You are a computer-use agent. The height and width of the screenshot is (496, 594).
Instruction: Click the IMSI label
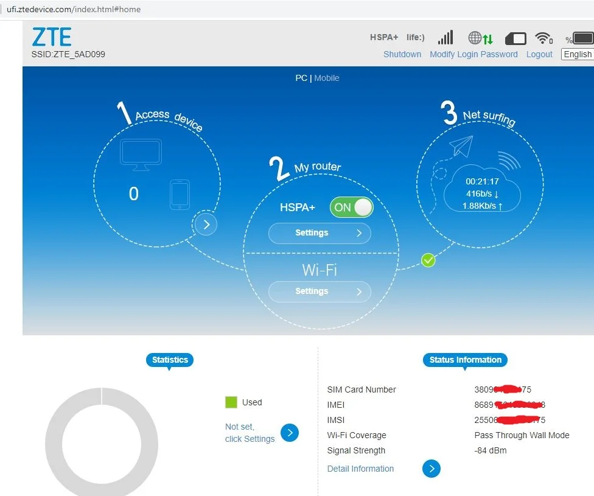coord(335,420)
